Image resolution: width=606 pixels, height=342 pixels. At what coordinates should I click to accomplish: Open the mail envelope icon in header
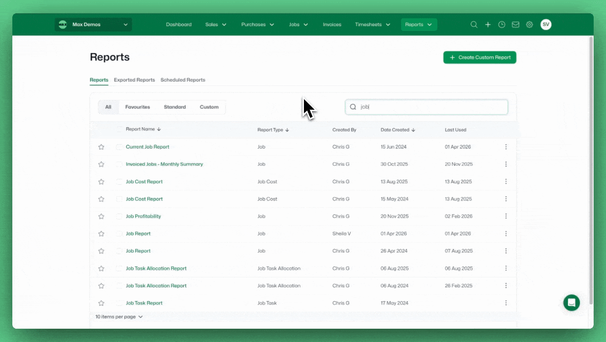515,25
